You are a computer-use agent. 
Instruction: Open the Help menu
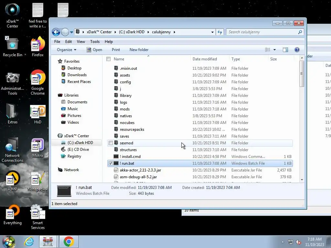pyautogui.click(x=109, y=42)
